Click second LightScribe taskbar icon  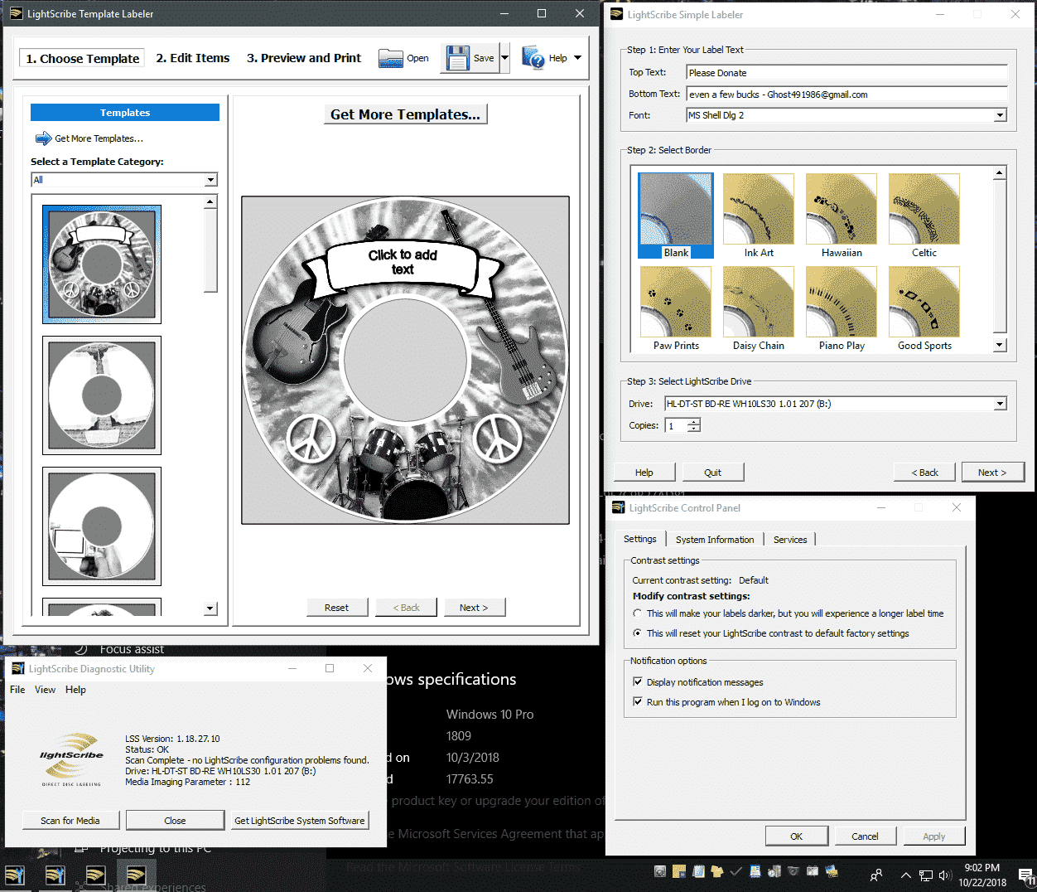(x=55, y=875)
